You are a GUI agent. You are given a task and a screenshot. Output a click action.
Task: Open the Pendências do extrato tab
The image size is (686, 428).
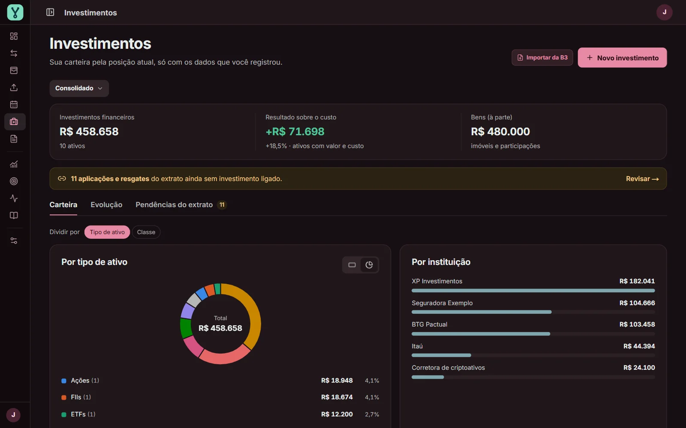[x=181, y=205]
